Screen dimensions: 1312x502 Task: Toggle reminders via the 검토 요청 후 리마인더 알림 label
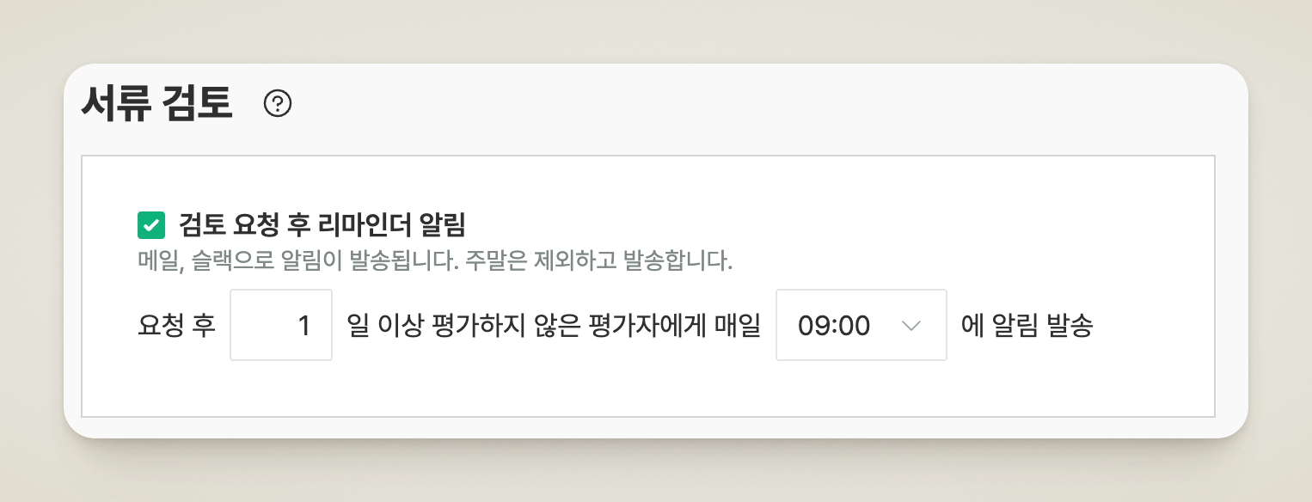coord(322,225)
